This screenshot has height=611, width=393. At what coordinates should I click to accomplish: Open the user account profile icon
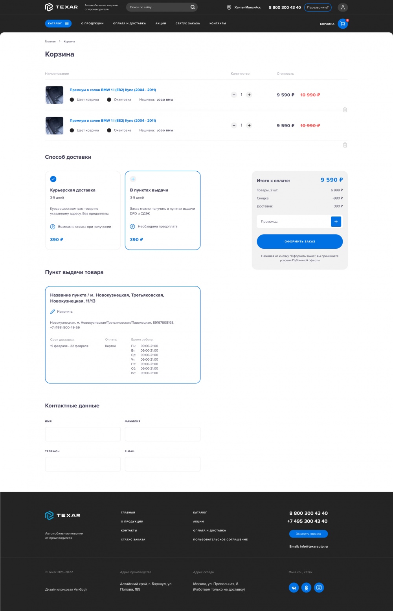tap(343, 7)
